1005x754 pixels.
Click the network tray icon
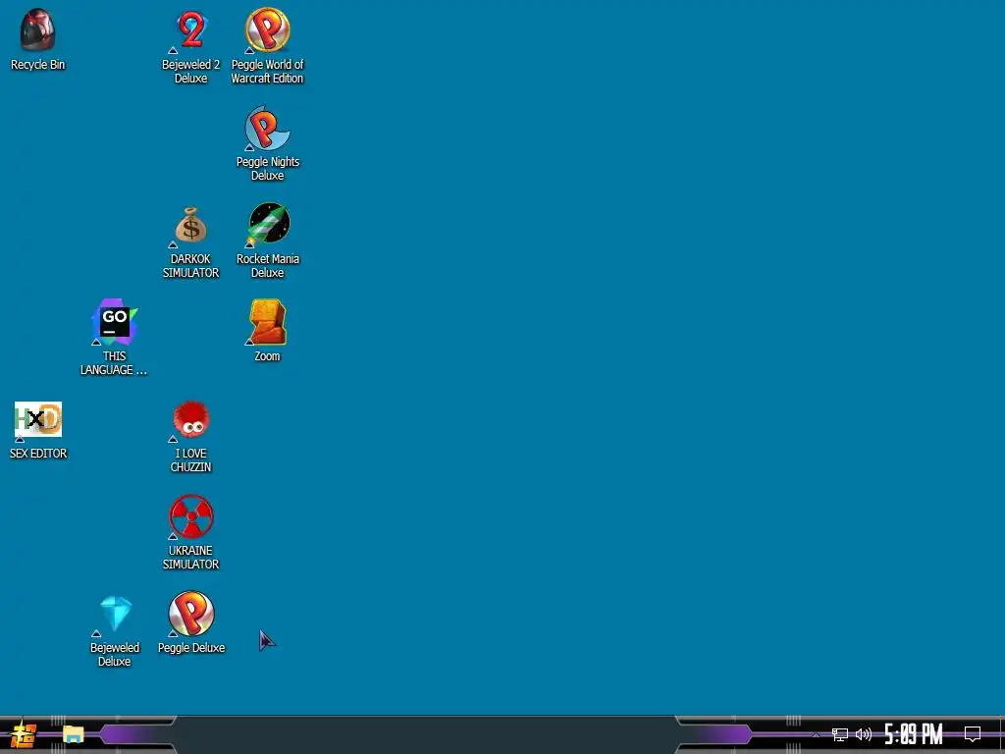(x=840, y=734)
